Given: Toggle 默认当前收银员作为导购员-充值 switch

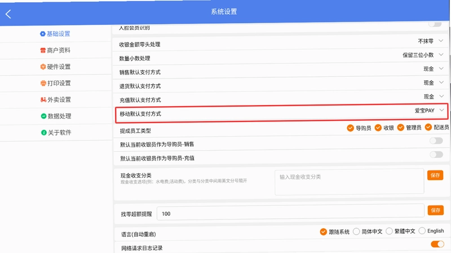Looking at the screenshot, I should click(x=436, y=154).
